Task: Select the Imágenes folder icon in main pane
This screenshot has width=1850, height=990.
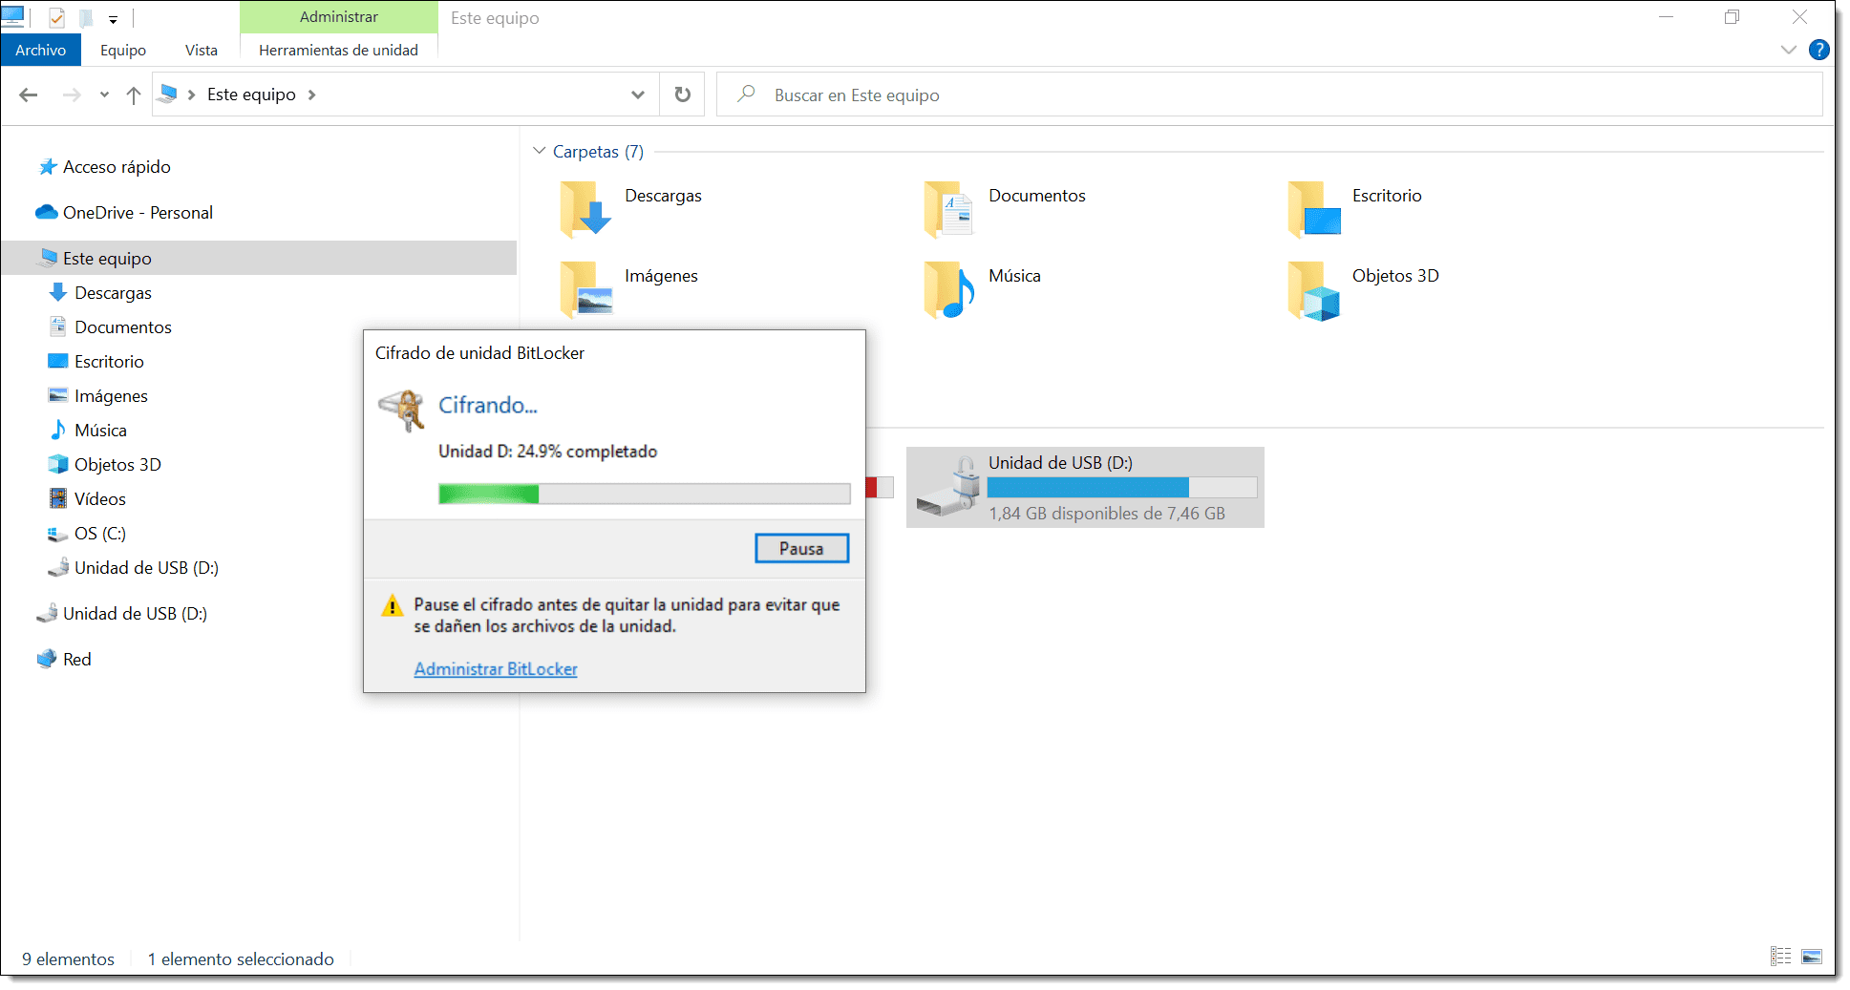Action: [585, 288]
